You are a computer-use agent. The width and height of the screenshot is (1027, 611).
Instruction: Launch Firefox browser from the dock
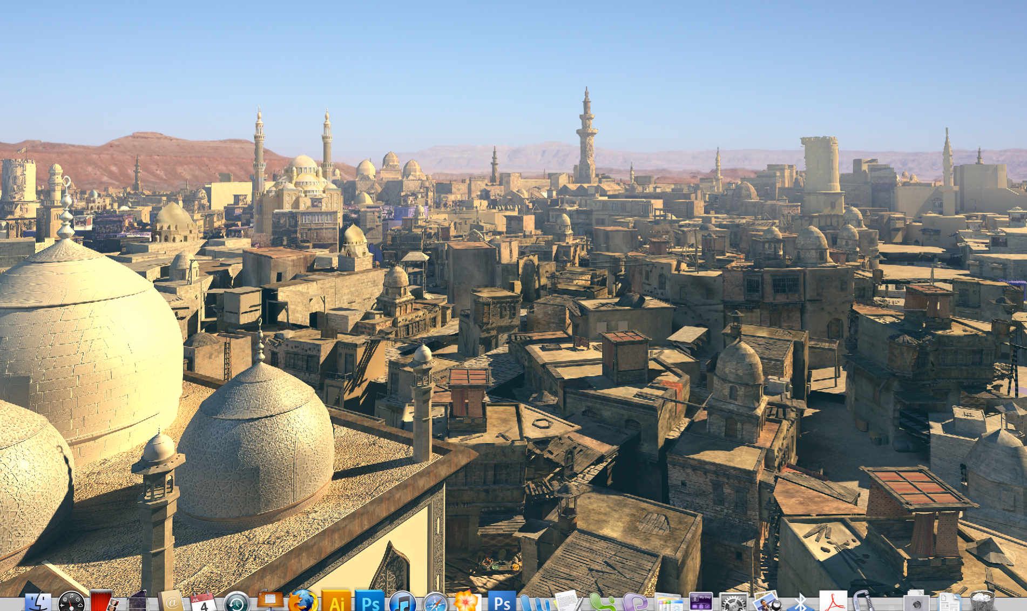303,601
